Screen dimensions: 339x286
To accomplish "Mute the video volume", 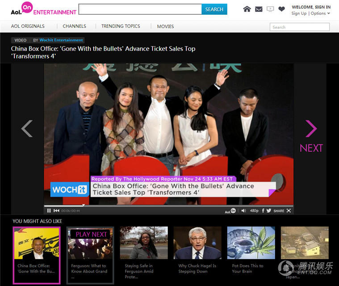I will coord(243,210).
